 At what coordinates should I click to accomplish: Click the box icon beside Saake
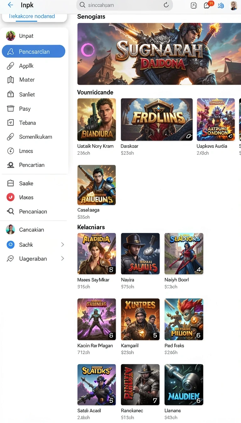(10, 183)
